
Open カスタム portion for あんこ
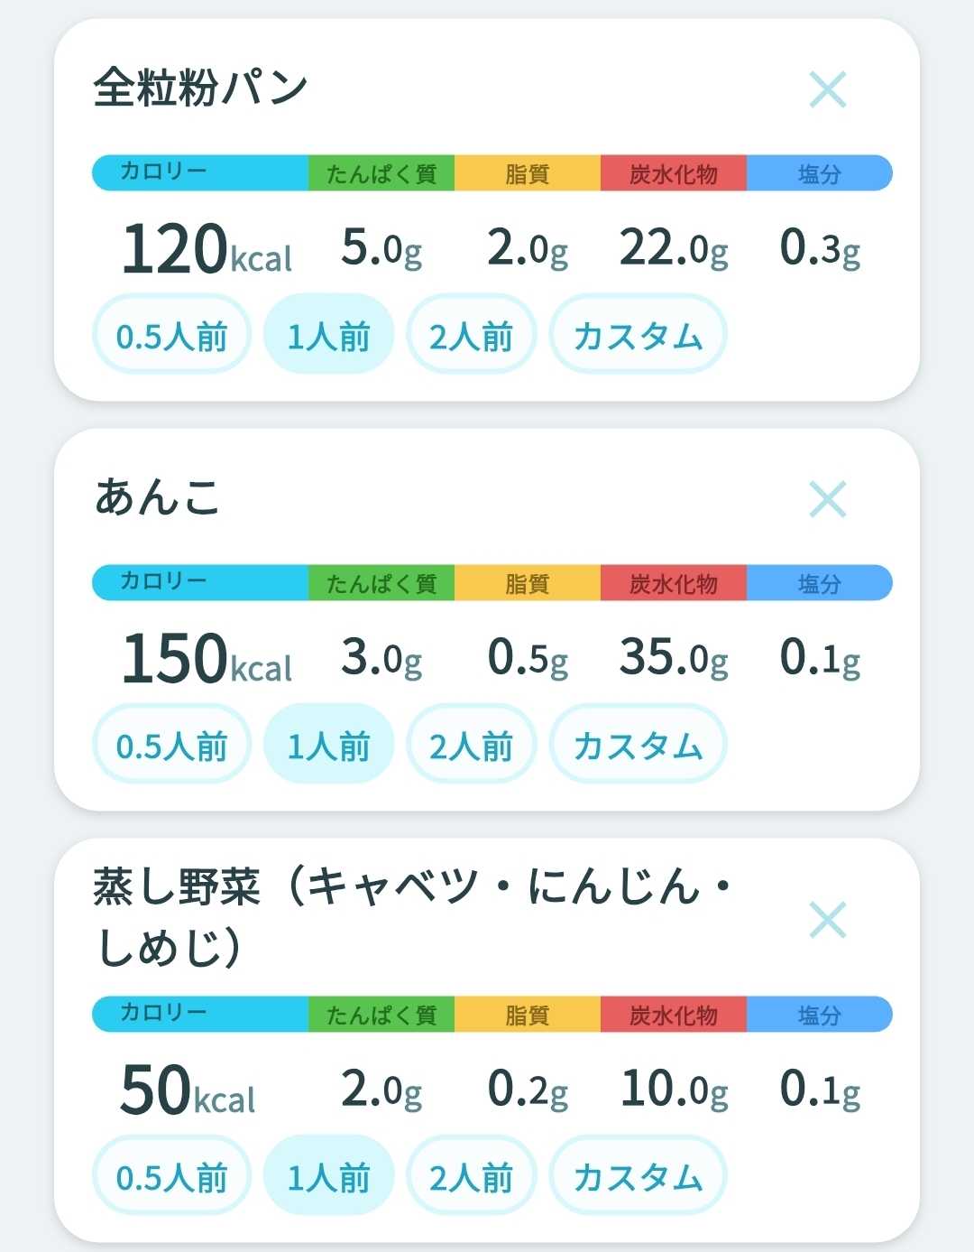[x=638, y=746]
